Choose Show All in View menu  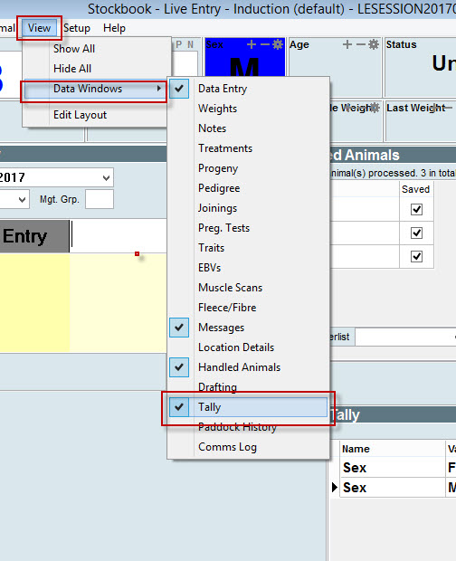pyautogui.click(x=74, y=49)
